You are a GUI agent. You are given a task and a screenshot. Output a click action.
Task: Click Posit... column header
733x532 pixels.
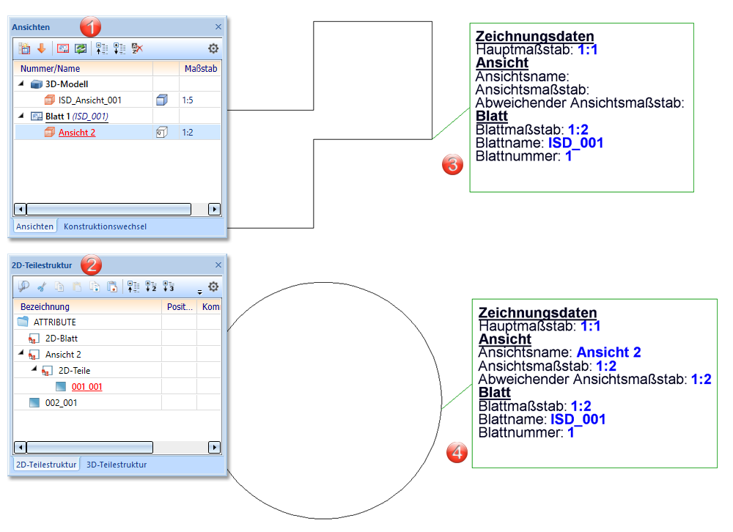coord(180,307)
